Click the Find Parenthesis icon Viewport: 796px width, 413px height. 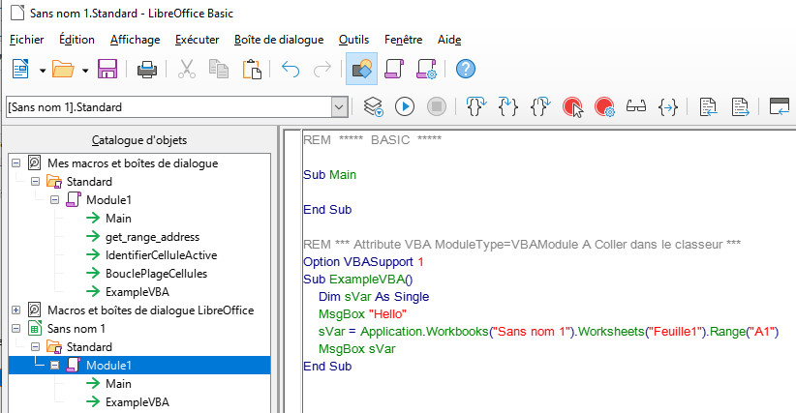click(x=668, y=107)
